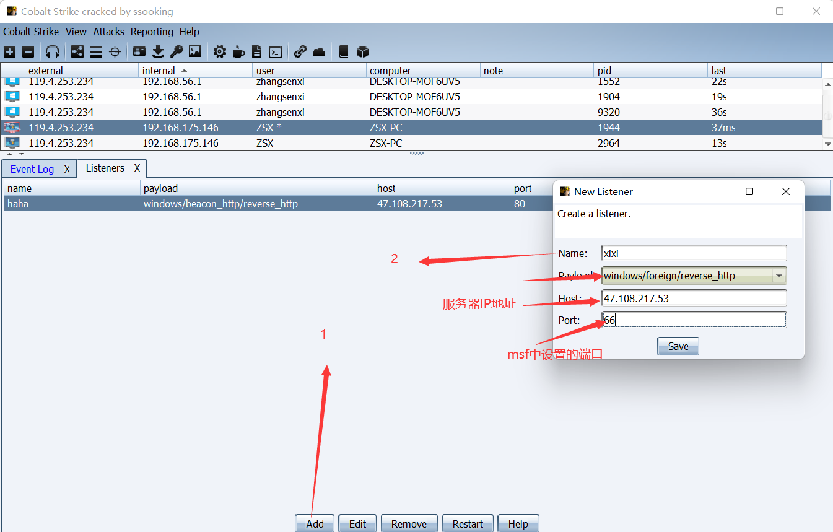833x532 pixels.
Task: Click beacon icon of pid 1944 row
Action: pos(12,128)
